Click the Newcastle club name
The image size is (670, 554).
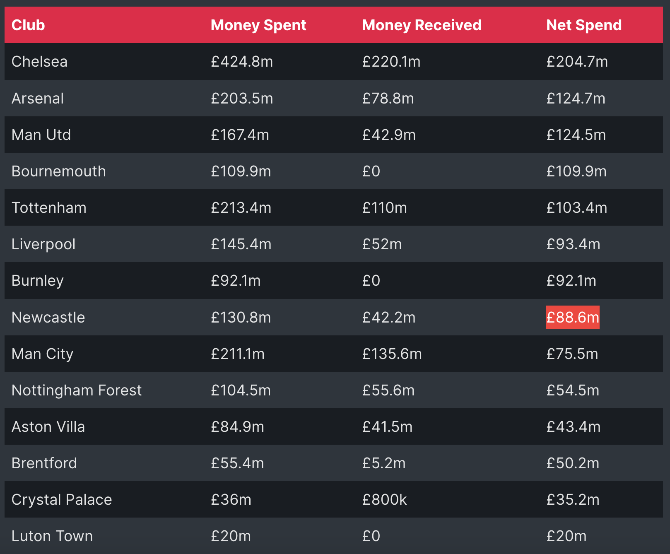click(48, 318)
